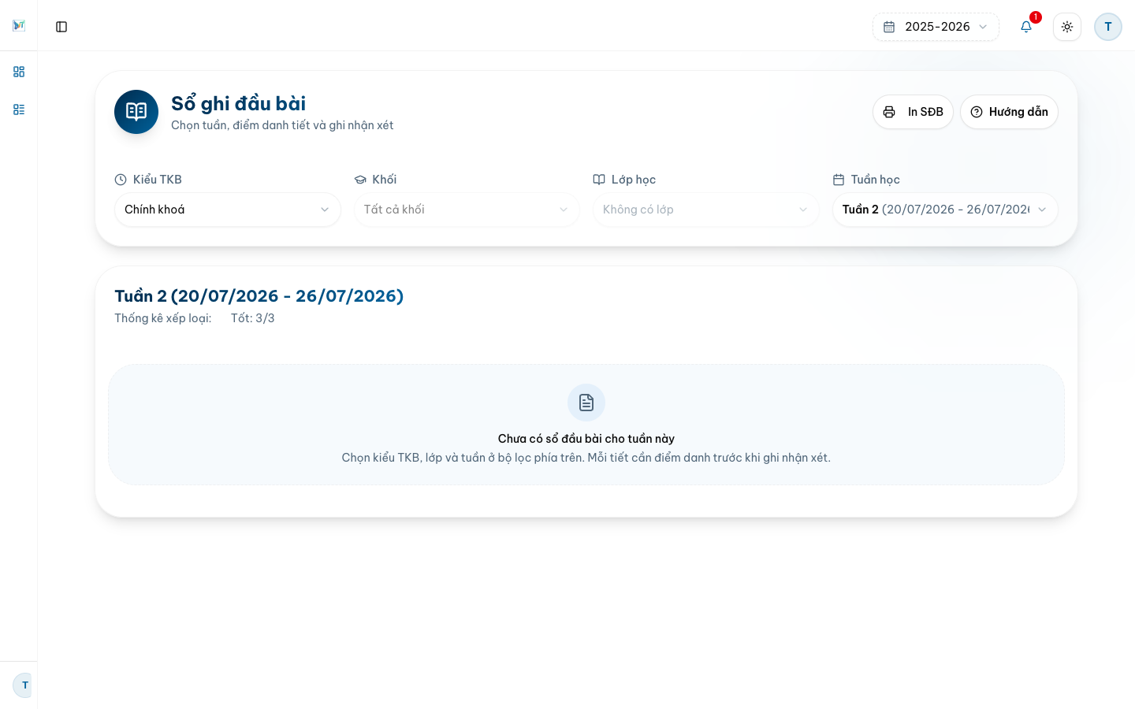The width and height of the screenshot is (1135, 709).
Task: Click the hint text starting Chọn kiểu TKB
Action: (586, 458)
